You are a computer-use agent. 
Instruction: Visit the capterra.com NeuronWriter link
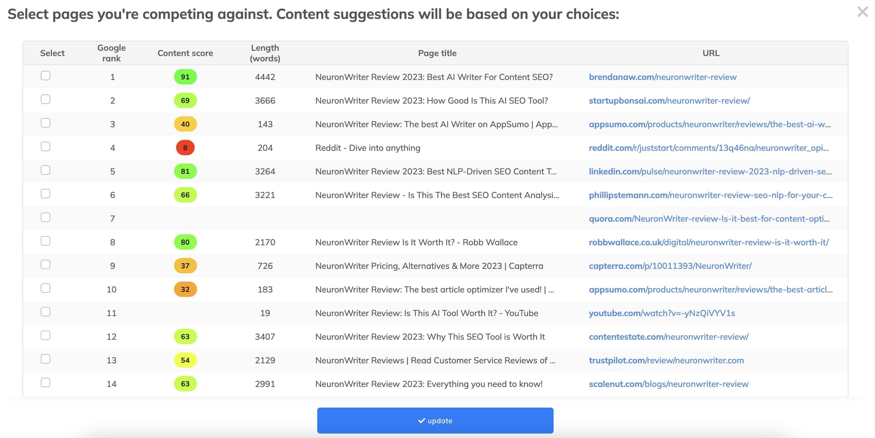[670, 266]
